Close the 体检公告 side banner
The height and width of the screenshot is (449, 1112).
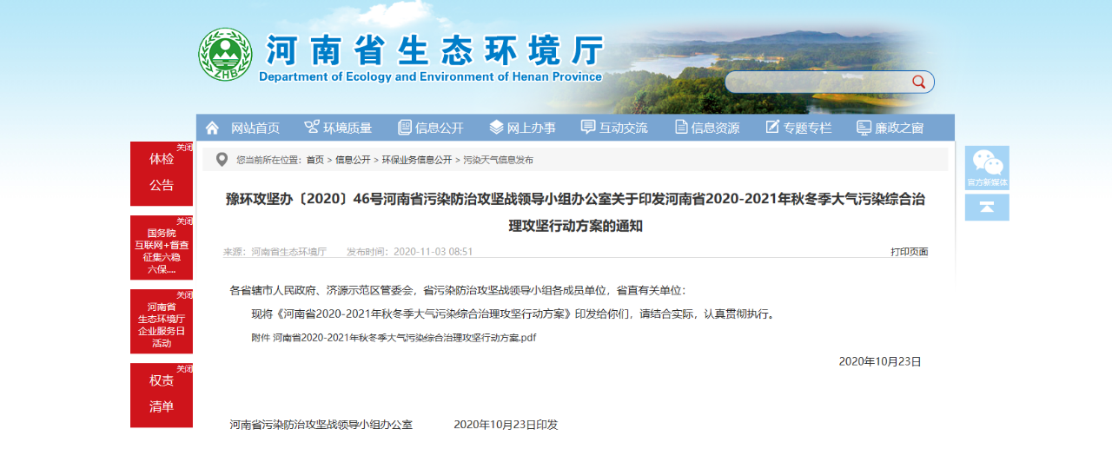[x=184, y=148]
